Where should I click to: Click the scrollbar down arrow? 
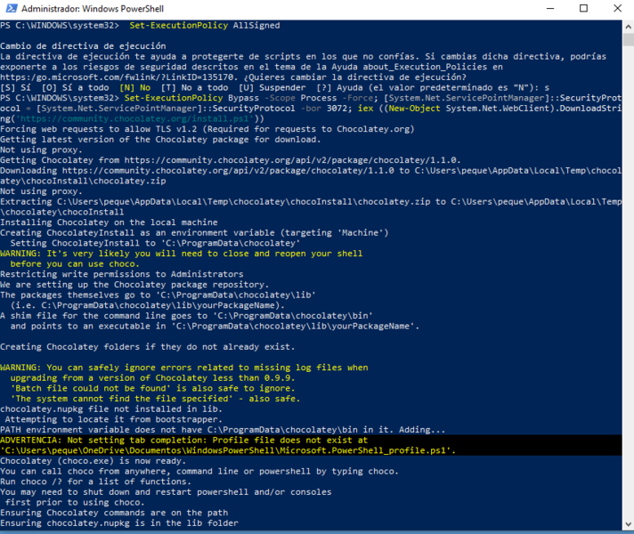tap(628, 524)
